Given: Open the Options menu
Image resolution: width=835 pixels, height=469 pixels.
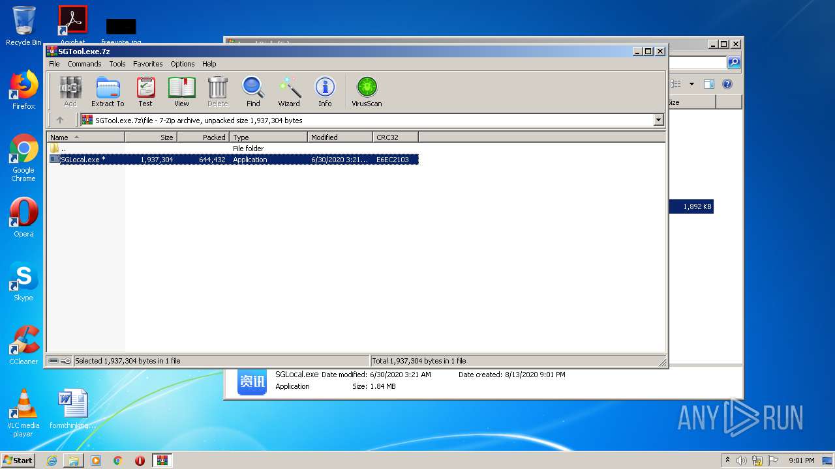Looking at the screenshot, I should click(183, 64).
